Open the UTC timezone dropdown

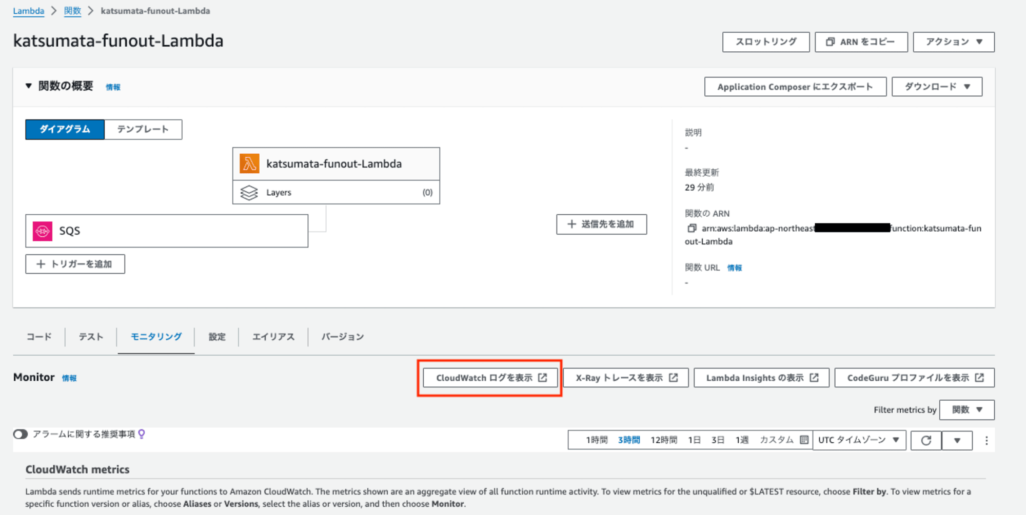click(x=859, y=440)
